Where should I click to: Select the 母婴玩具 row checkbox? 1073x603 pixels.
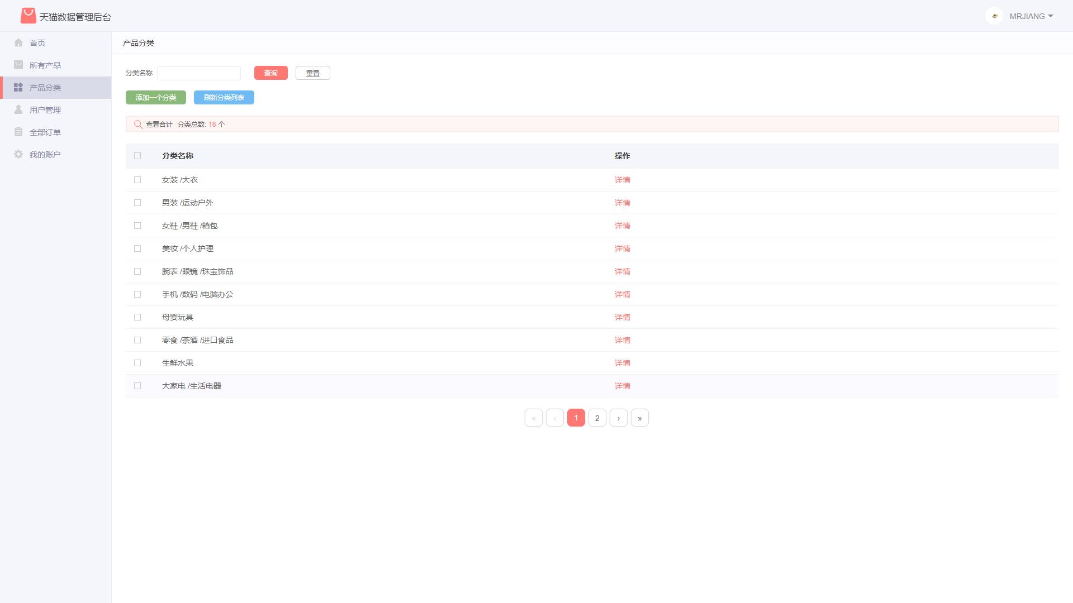pos(137,317)
